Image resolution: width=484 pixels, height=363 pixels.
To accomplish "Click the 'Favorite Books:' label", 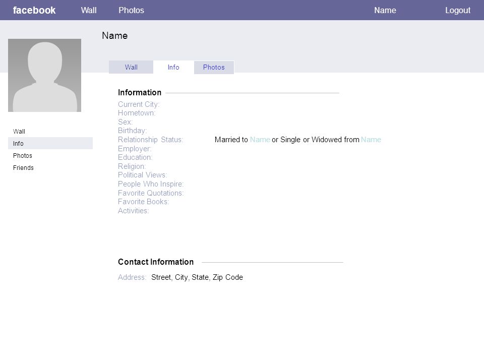I will point(144,202).
